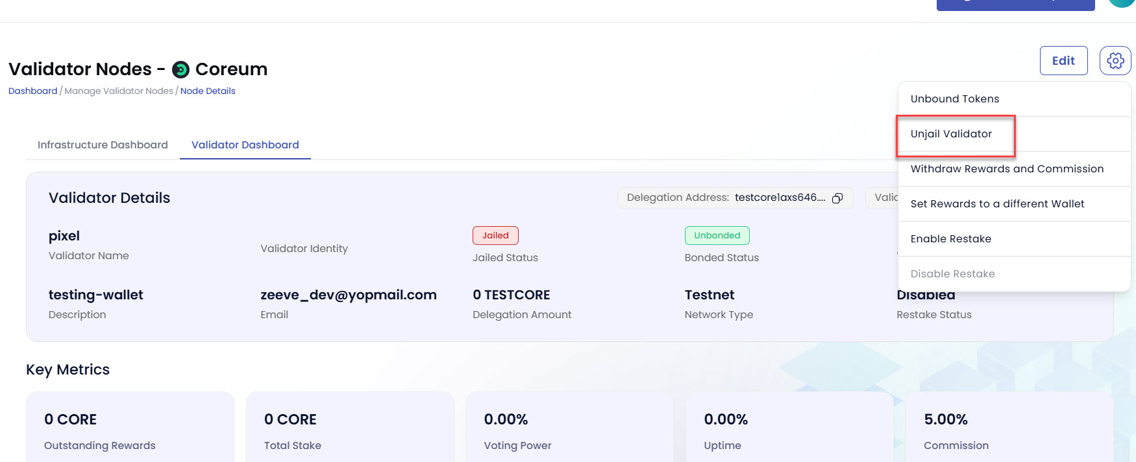The image size is (1136, 462).
Task: Select Unjail Validator menu option
Action: tap(951, 134)
